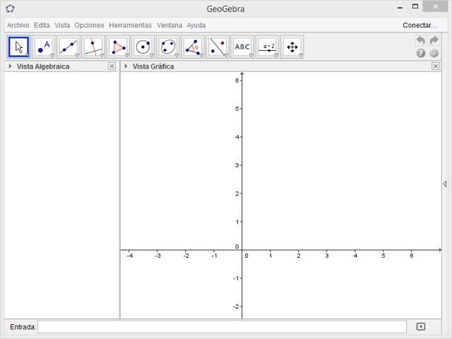The image size is (452, 339).
Task: Select the New Point tool
Action: [x=44, y=47]
